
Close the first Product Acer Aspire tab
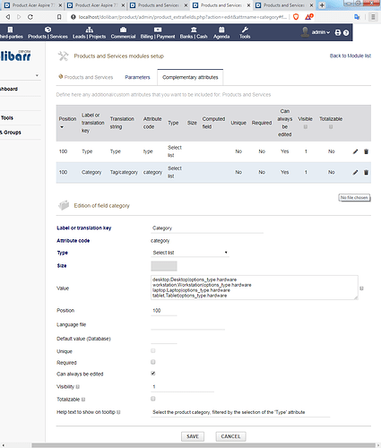pos(60,5)
